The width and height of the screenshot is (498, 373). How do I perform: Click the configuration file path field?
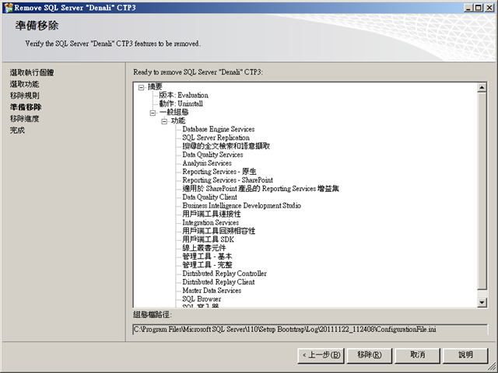[310, 329]
